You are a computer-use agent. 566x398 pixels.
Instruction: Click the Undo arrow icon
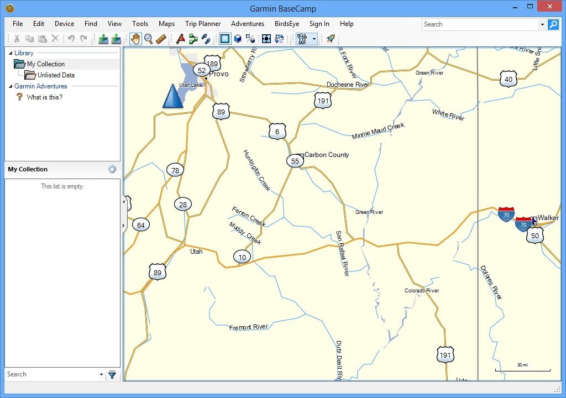point(71,38)
